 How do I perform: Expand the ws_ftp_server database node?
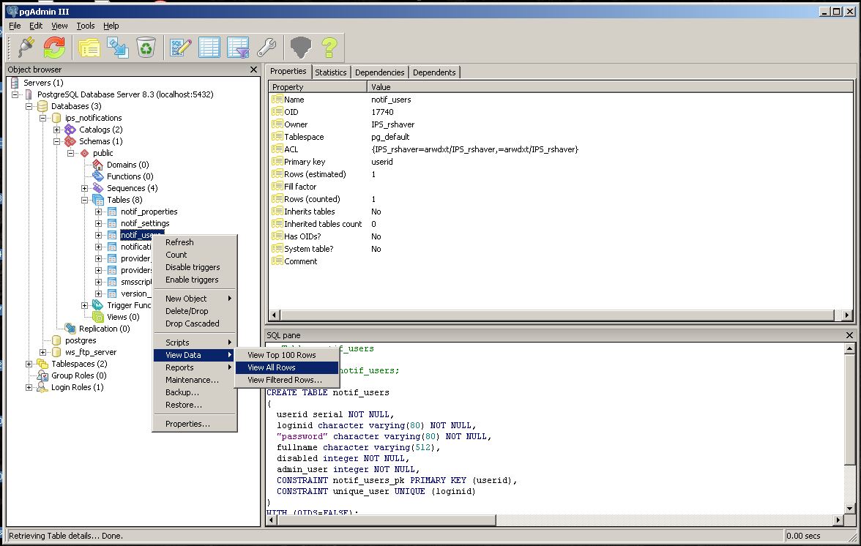pos(42,352)
